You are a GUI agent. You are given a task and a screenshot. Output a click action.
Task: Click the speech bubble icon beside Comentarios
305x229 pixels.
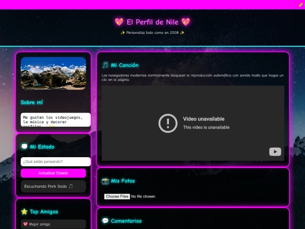coord(105,221)
